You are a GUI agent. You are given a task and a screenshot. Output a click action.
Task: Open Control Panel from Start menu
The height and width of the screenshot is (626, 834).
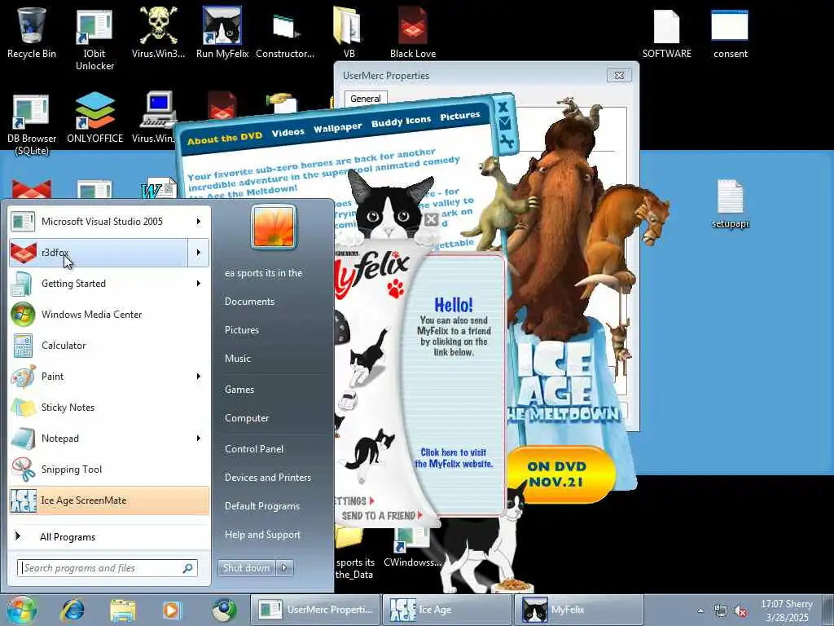click(254, 449)
